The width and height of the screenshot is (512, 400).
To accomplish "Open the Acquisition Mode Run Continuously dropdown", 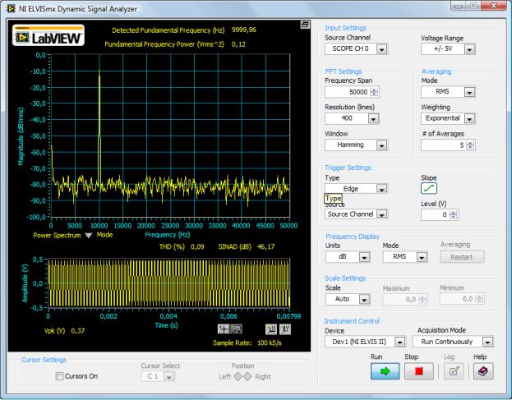I will [453, 342].
